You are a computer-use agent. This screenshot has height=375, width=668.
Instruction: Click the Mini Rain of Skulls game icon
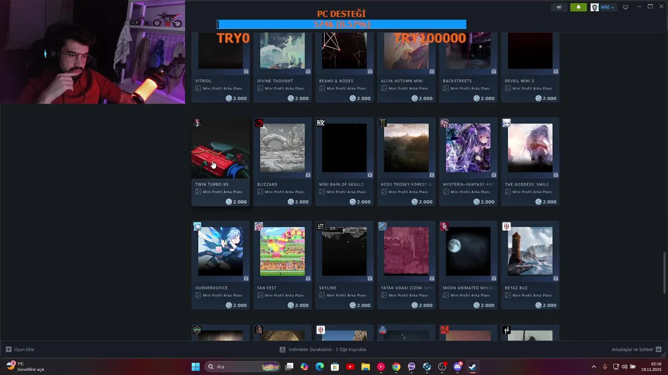[x=320, y=123]
